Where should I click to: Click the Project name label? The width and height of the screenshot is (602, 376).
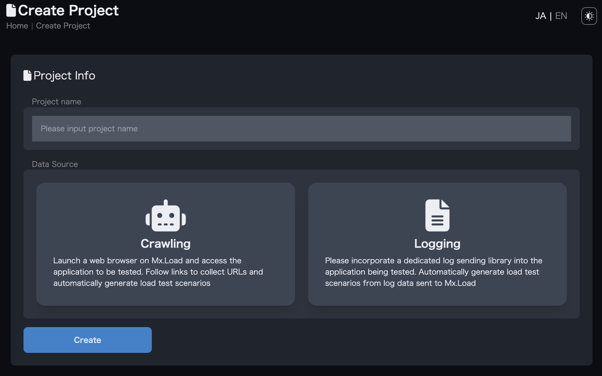click(x=56, y=102)
